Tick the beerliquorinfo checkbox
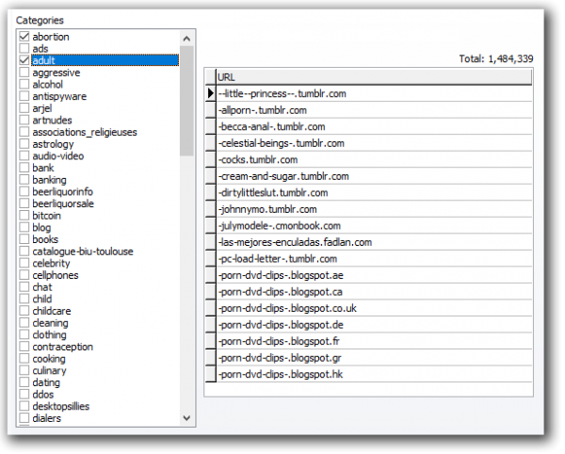565x454 pixels. pos(24,191)
